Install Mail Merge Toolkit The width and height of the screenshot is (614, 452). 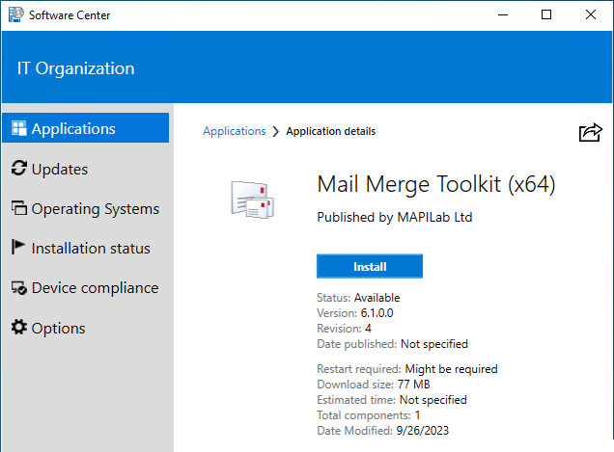(370, 266)
